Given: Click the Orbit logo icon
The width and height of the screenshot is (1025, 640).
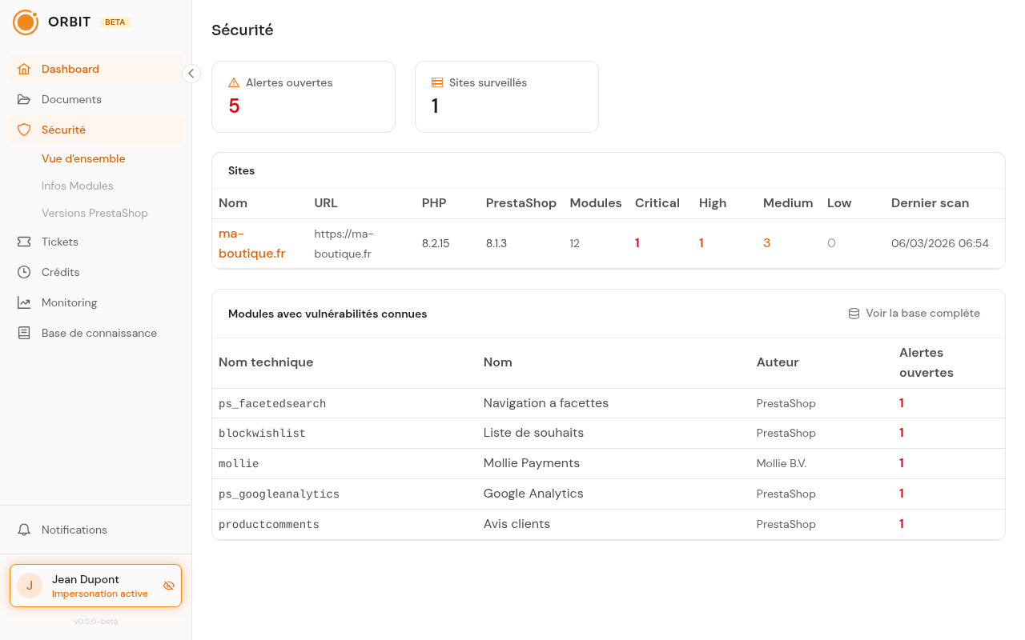Looking at the screenshot, I should [26, 22].
